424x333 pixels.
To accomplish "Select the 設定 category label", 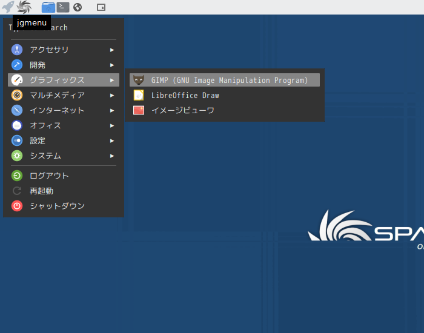I will [x=38, y=140].
